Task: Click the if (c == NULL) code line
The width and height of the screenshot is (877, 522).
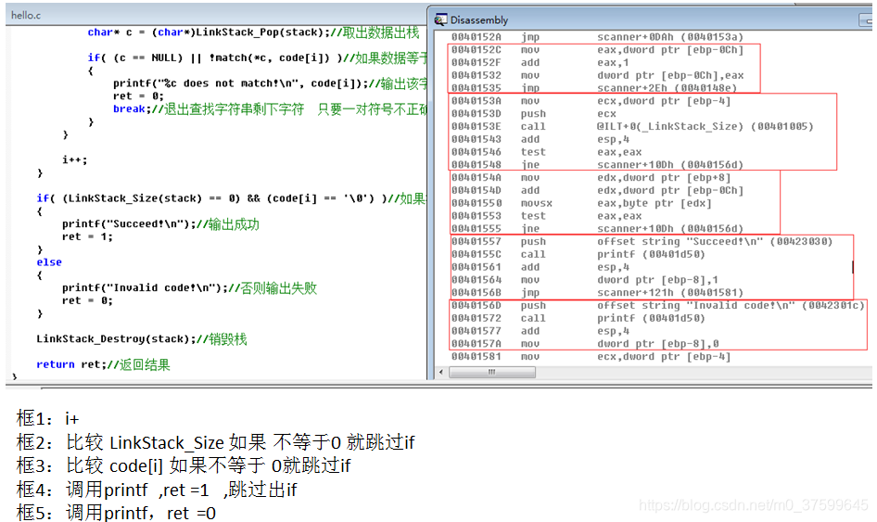Action: (256, 57)
